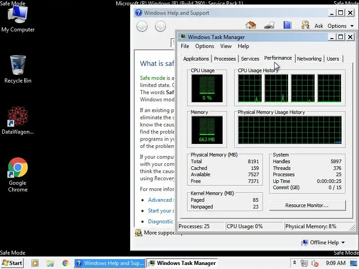
Task: Click the first CPU Usage History graph
Action: coord(250,88)
